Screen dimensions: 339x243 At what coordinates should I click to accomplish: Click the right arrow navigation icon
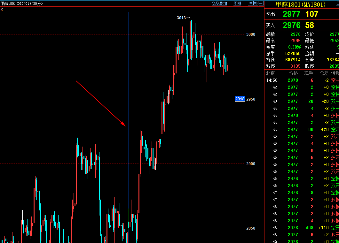click(x=256, y=3)
